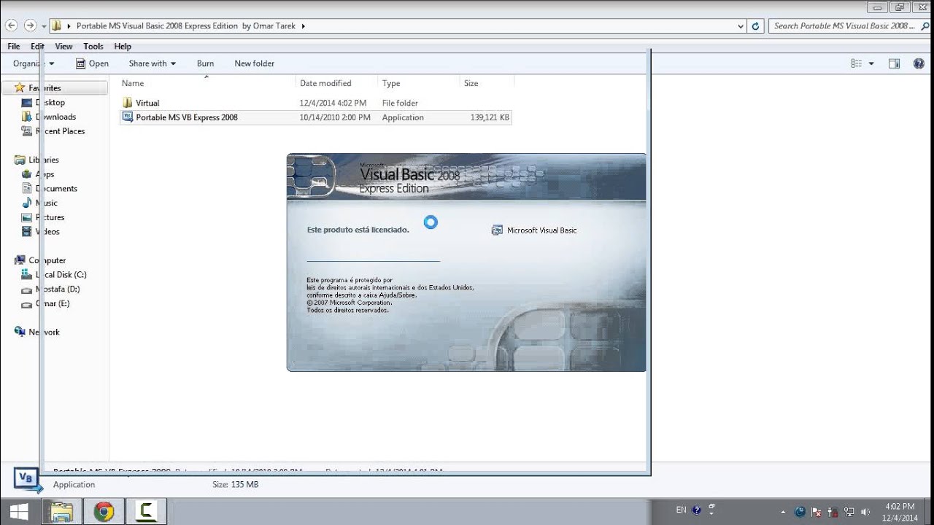Click the folder icon in the address bar
The image size is (934, 525).
tap(56, 26)
